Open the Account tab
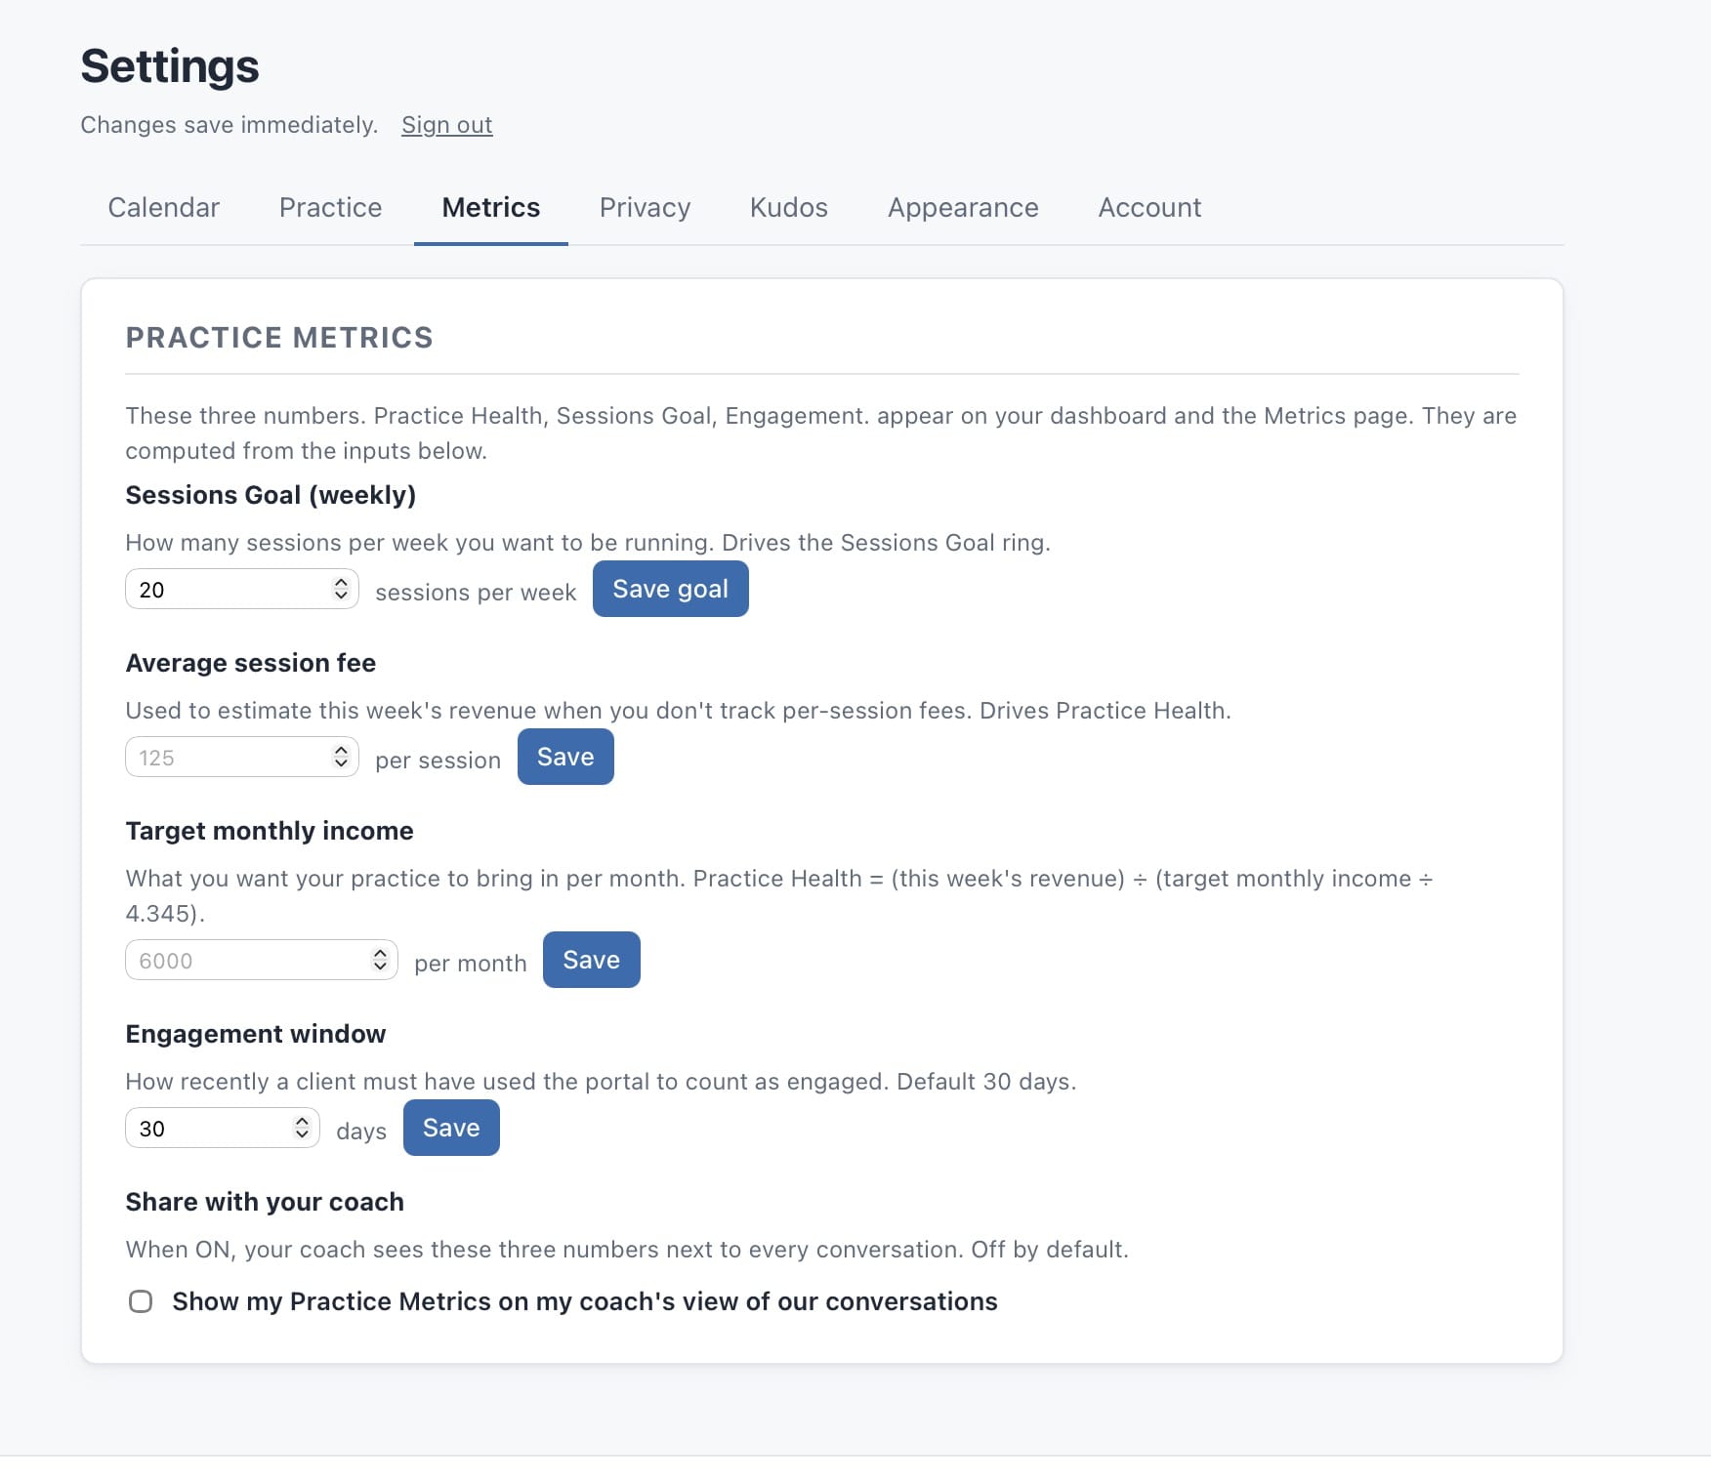 [x=1149, y=207]
